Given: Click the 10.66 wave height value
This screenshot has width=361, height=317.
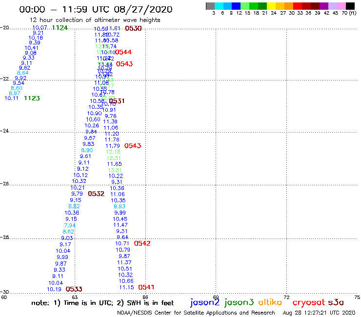Looking at the screenshot, I should (126, 281).
